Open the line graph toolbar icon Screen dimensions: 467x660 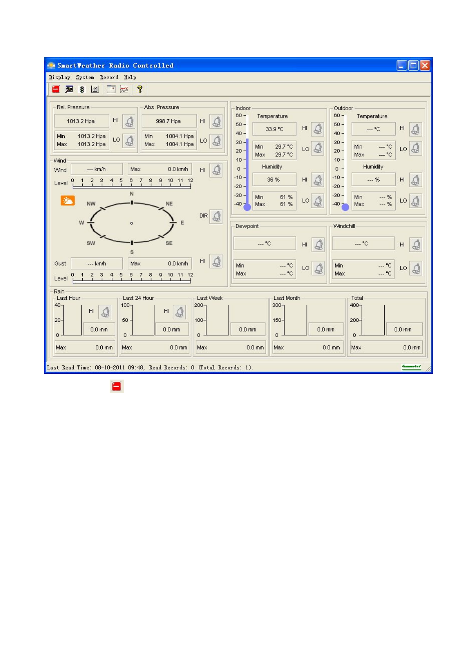pos(124,89)
